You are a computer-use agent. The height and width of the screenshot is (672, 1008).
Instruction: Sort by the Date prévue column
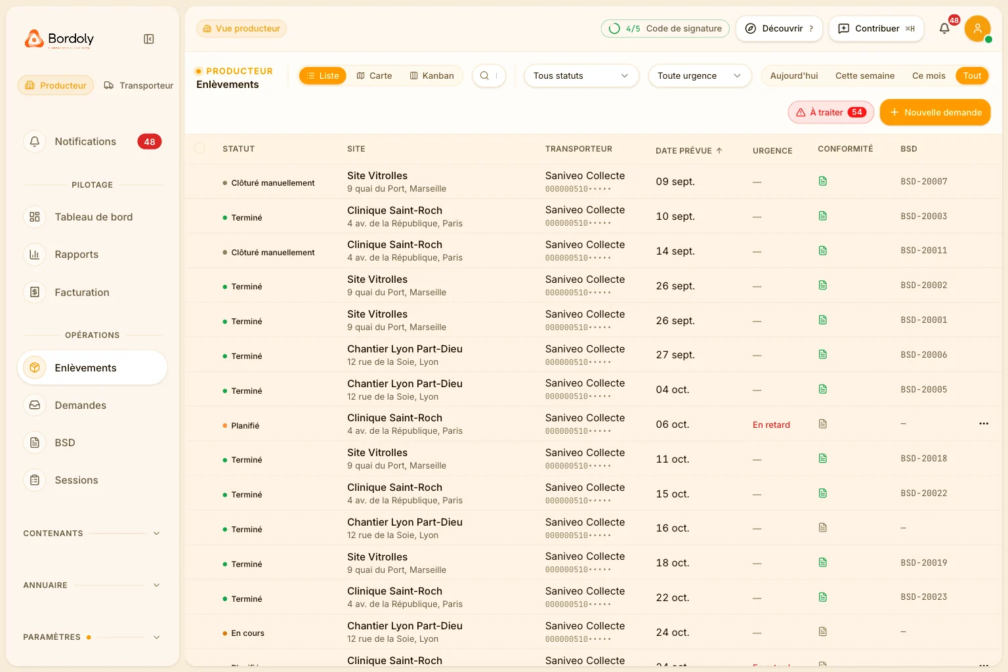(x=689, y=150)
